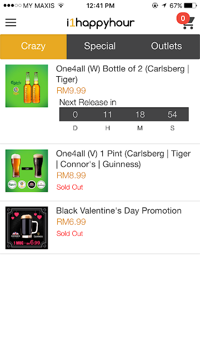Tap the RM9.99 price
This screenshot has width=200, height=356.
(71, 91)
